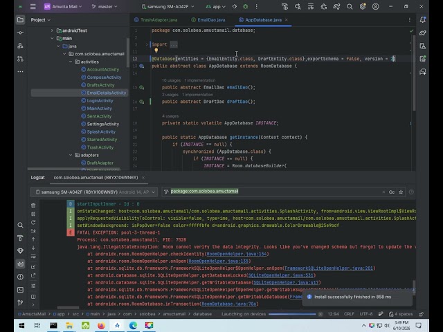443x332 pixels.
Task: Switch to the TrashAdapter.java tab
Action: [156, 20]
